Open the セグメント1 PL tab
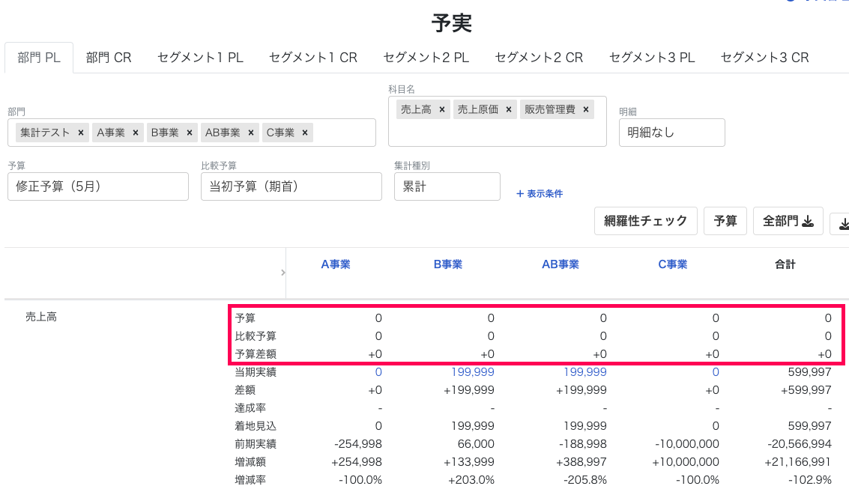 (200, 58)
